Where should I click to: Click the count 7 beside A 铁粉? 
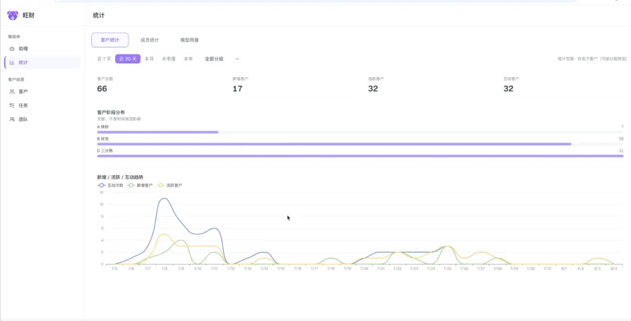click(623, 127)
